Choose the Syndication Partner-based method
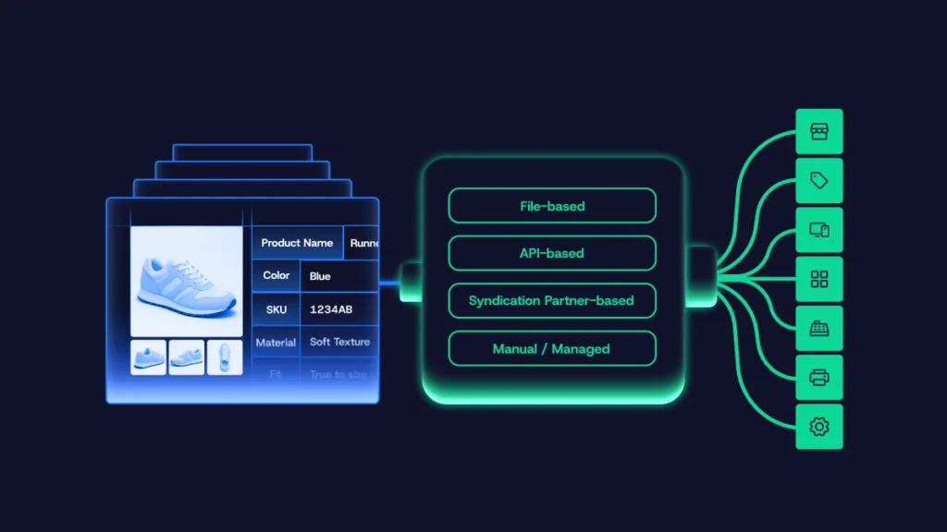The height and width of the screenshot is (532, 947). tap(552, 300)
